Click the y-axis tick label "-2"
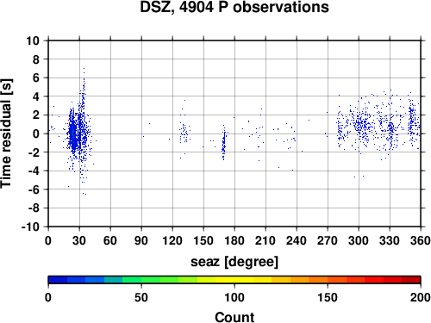This screenshot has width=431, height=323. 34,152
